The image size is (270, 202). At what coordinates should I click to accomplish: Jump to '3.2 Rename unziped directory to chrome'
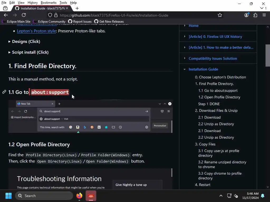222,164
